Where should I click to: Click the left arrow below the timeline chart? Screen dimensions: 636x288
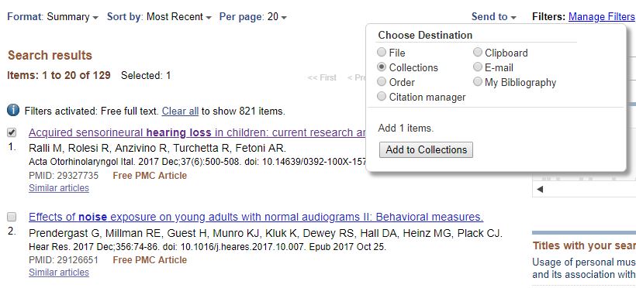540,189
